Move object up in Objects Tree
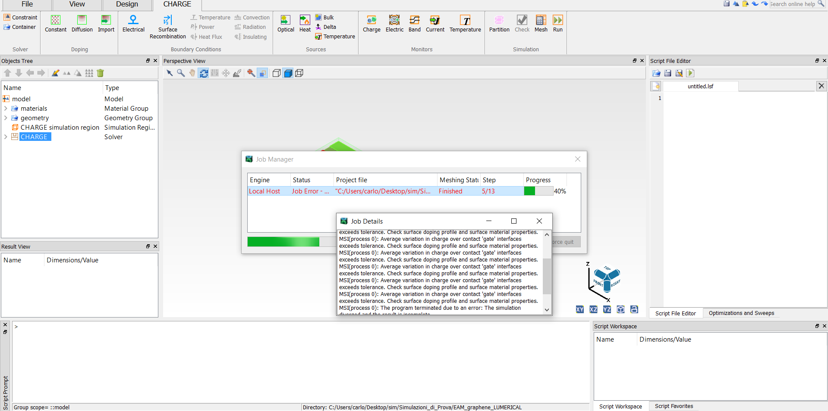Viewport: 828px width, 411px height. click(x=7, y=73)
